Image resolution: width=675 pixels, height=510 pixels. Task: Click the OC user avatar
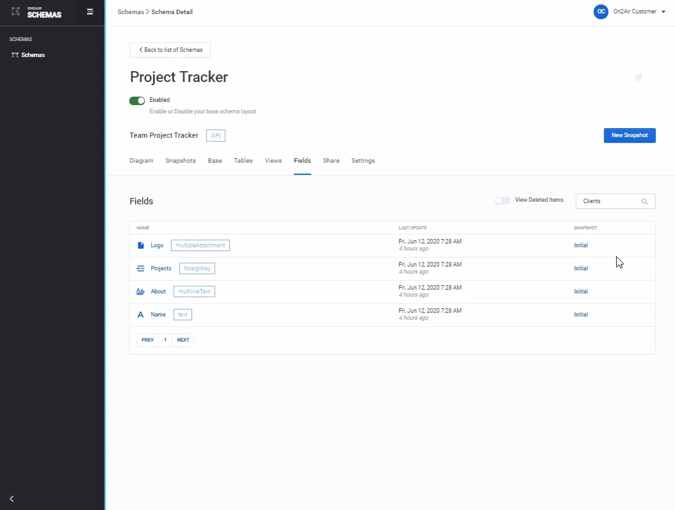pyautogui.click(x=601, y=12)
